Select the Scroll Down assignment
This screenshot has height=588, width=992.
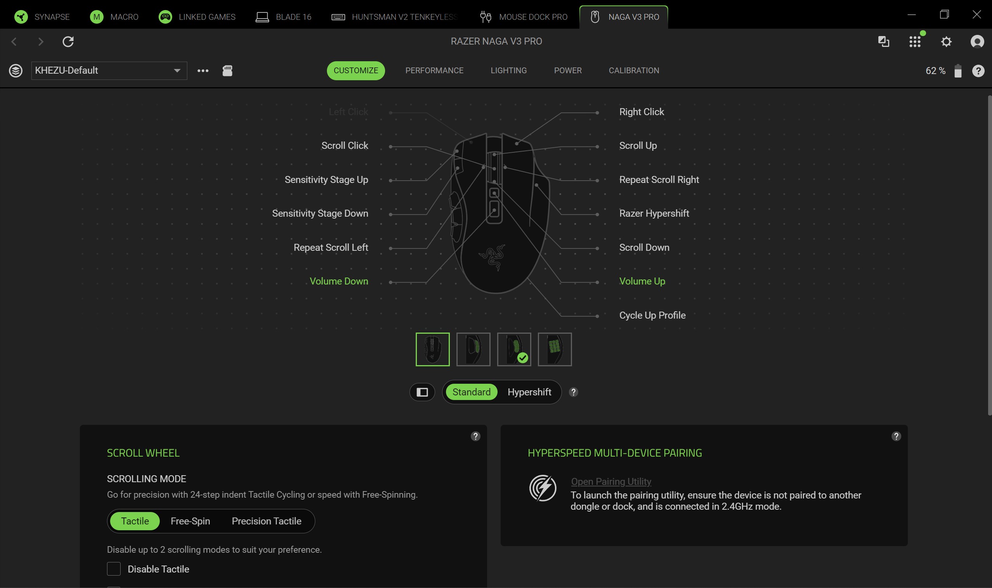tap(644, 248)
